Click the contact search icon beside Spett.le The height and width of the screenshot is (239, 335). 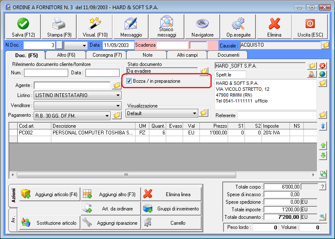(x=312, y=74)
